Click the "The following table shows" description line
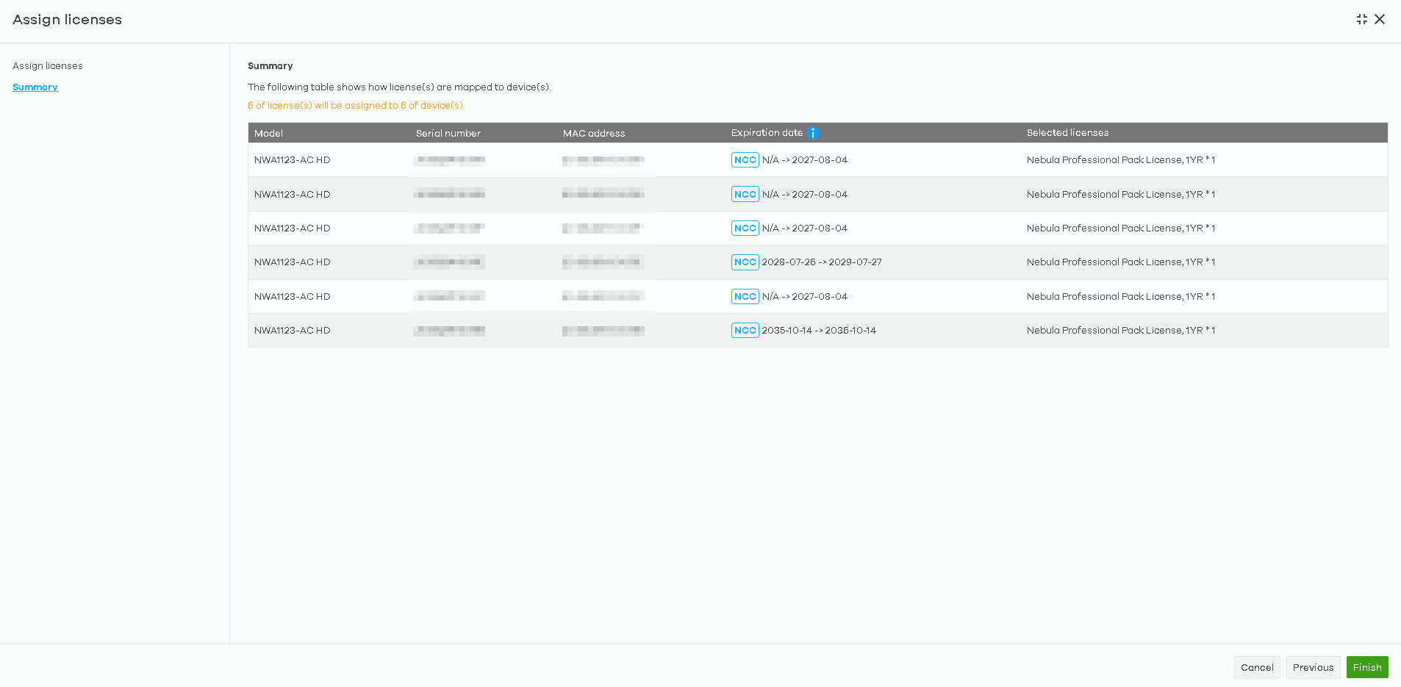This screenshot has width=1401, height=687. point(399,87)
